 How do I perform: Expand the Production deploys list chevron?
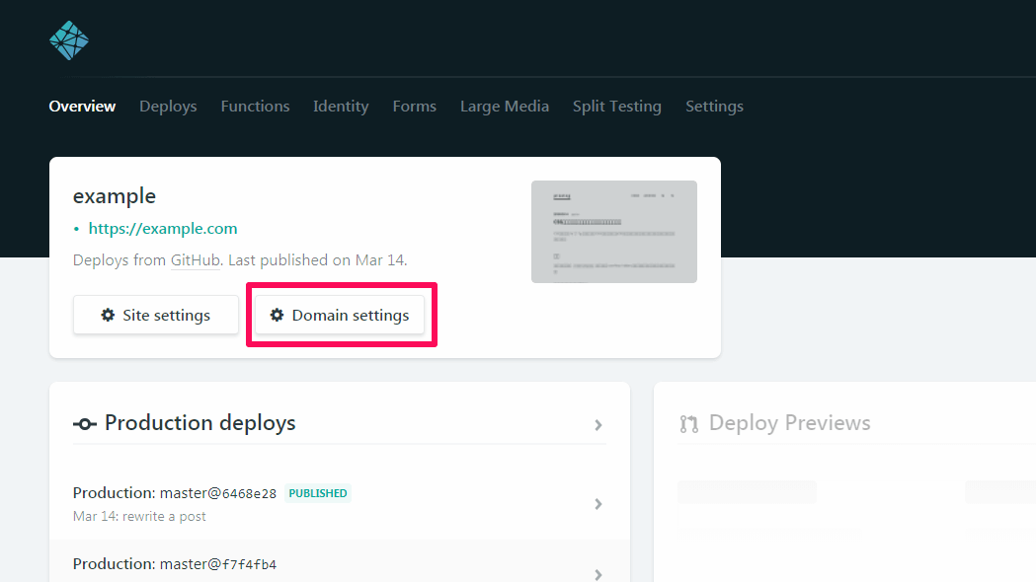598,425
